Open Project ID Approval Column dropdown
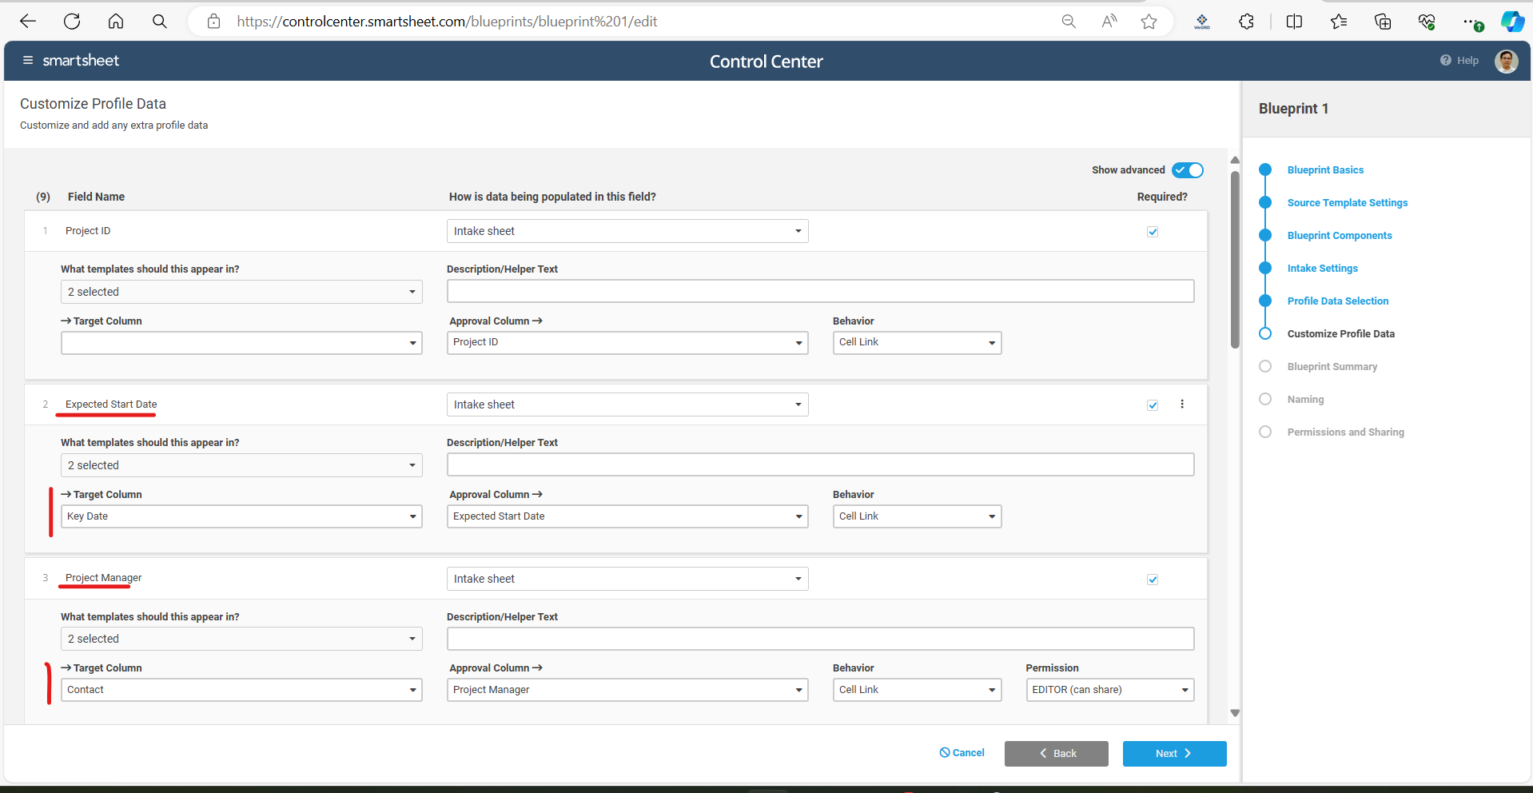The width and height of the screenshot is (1533, 793). pos(627,343)
